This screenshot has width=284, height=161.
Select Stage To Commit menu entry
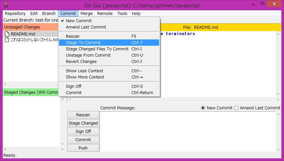[109, 42]
